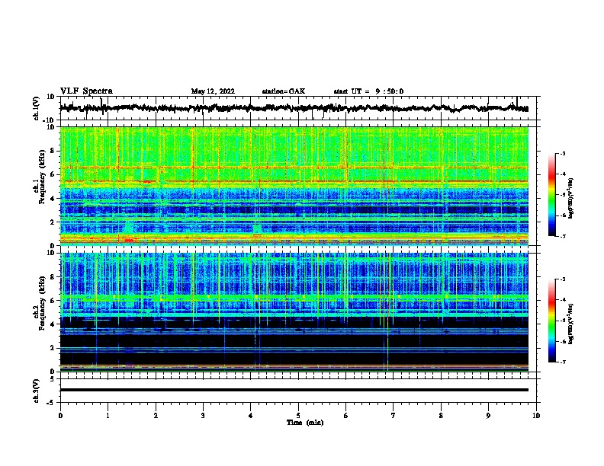This screenshot has width=604, height=466.
Task: Click the ch.1 PSD color scale bar
Action: [x=552, y=195]
